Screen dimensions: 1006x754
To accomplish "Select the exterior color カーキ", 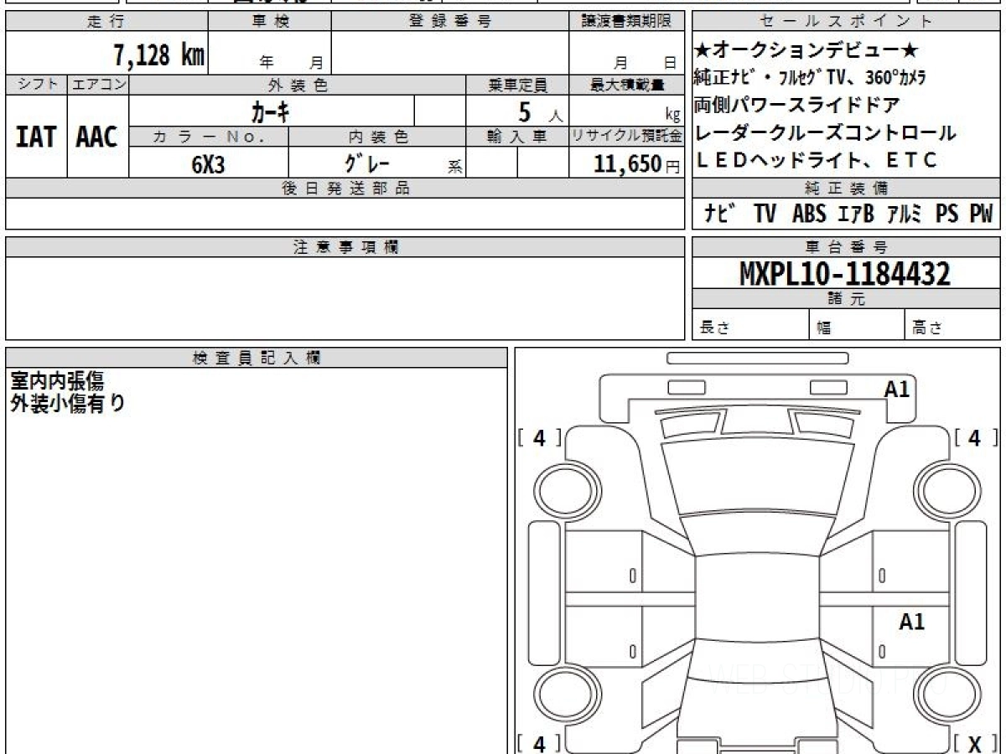I will point(271,111).
